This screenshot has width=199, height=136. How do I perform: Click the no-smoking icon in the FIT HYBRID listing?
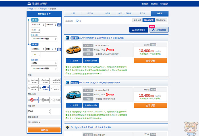[x=107, y=94]
